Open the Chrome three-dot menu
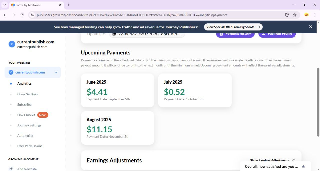Image resolution: width=320 pixels, height=171 pixels. coord(315,15)
